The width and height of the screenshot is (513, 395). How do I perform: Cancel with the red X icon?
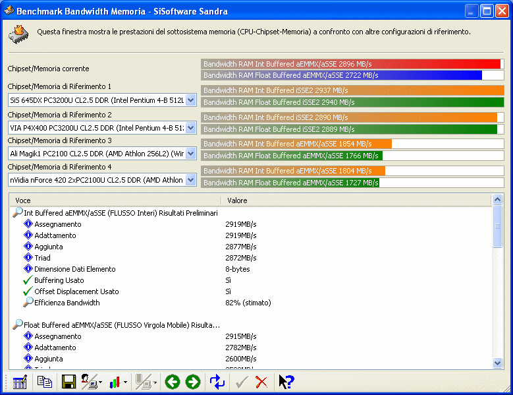[x=261, y=382]
